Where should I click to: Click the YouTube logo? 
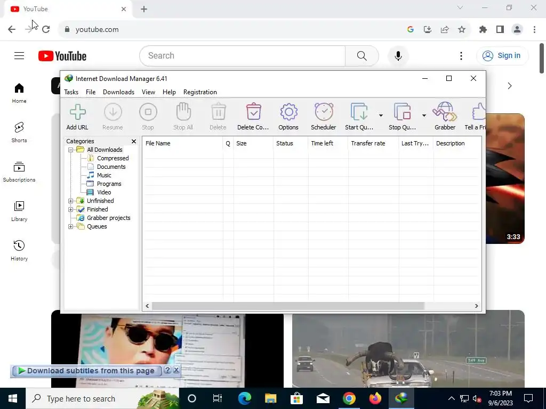pyautogui.click(x=62, y=56)
